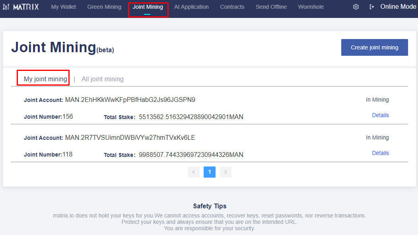Switch to My joint mining tab
Screen dimensions: 418x235
[x=45, y=79]
